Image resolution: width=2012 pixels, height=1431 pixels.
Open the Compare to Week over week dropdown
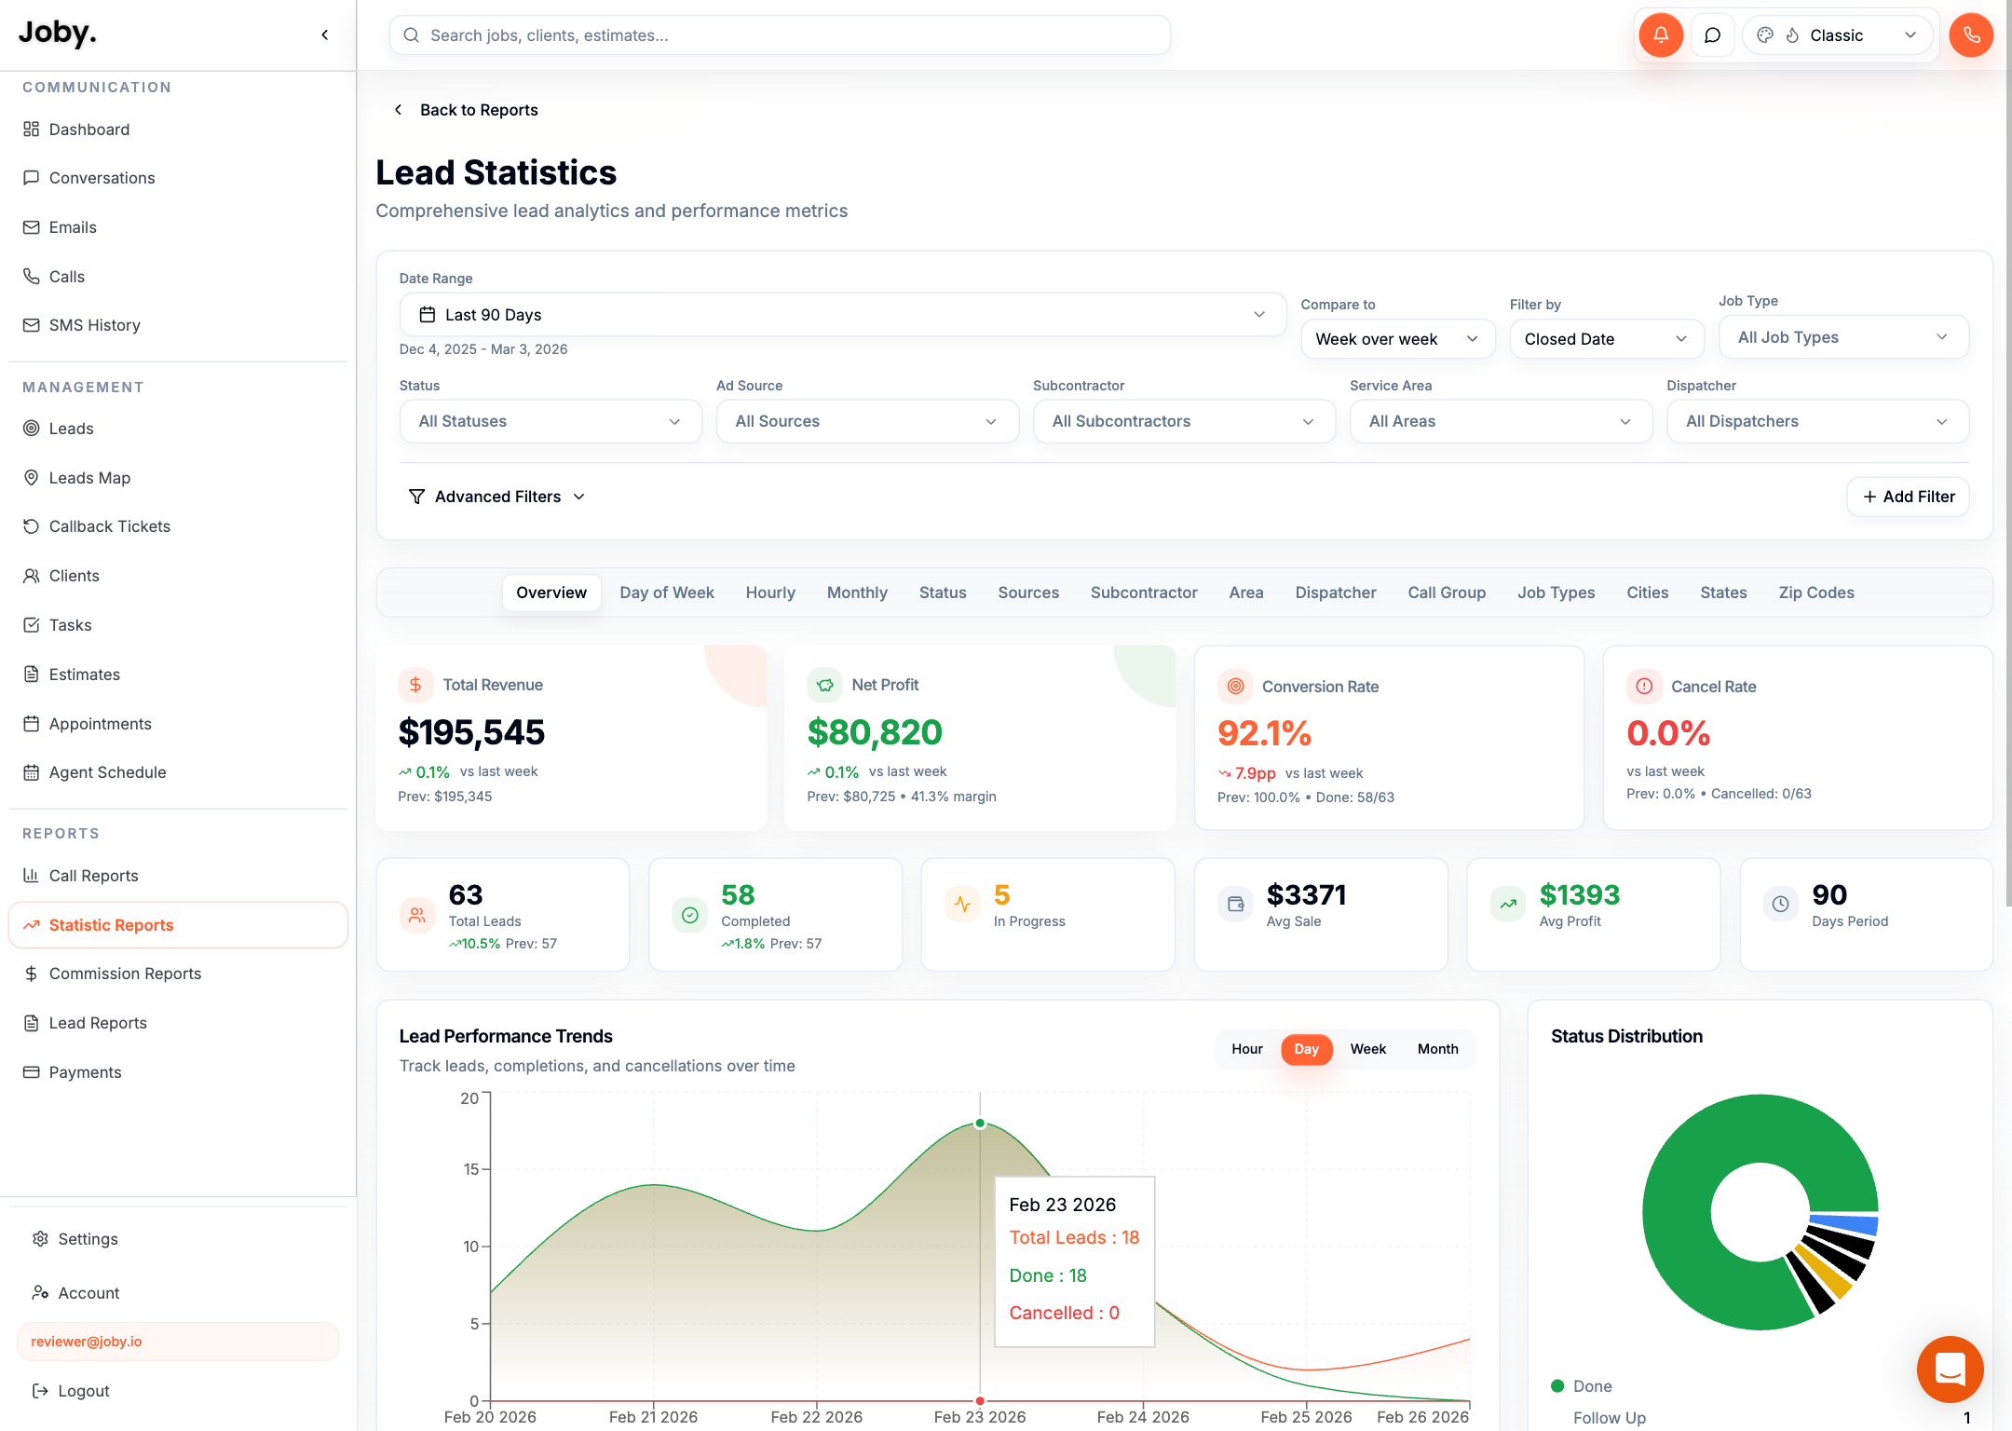1397,339
